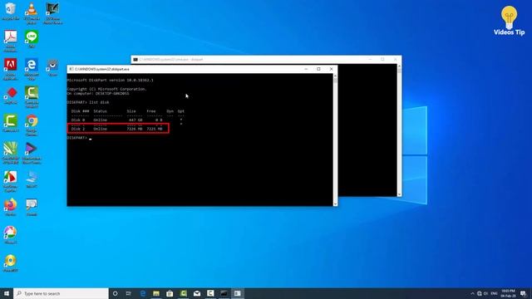This screenshot has width=532, height=299.
Task: Open the Picasa desktop shortcut
Action: point(11,235)
